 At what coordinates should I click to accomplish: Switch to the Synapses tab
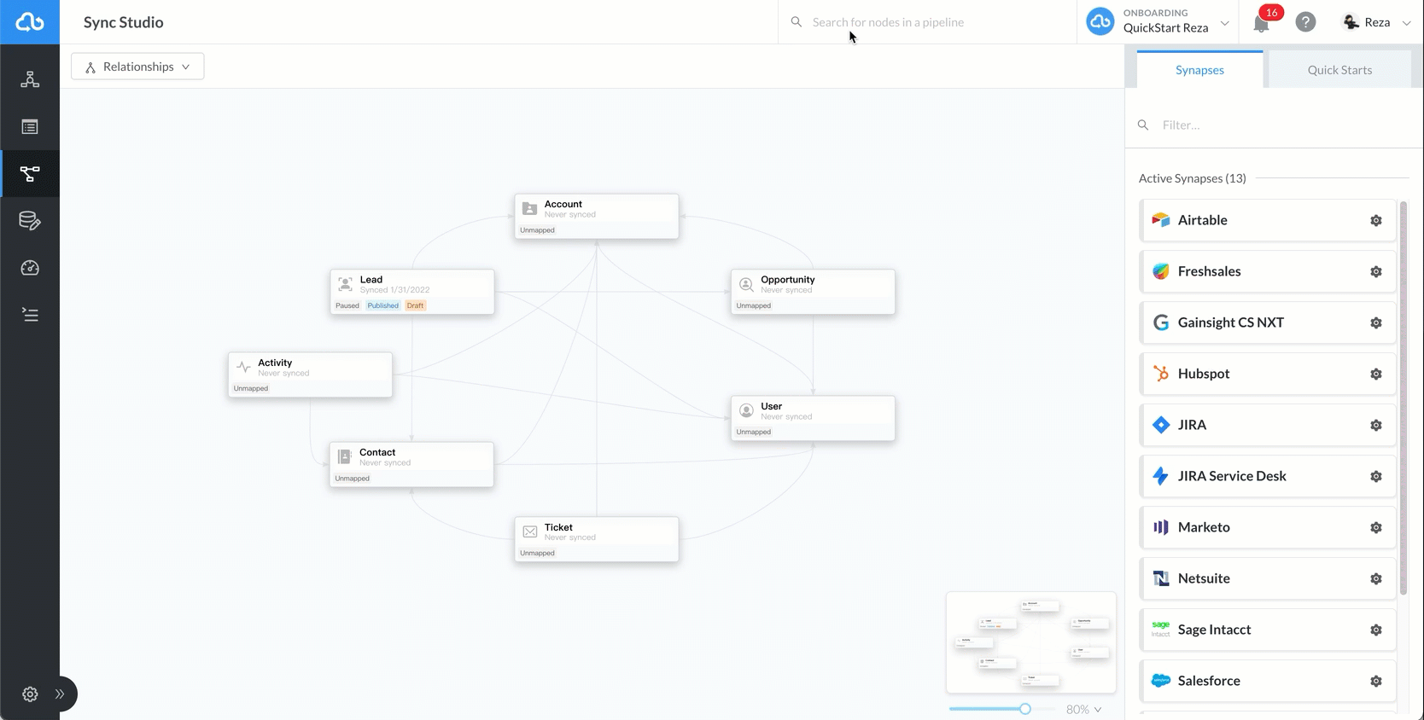pos(1199,70)
